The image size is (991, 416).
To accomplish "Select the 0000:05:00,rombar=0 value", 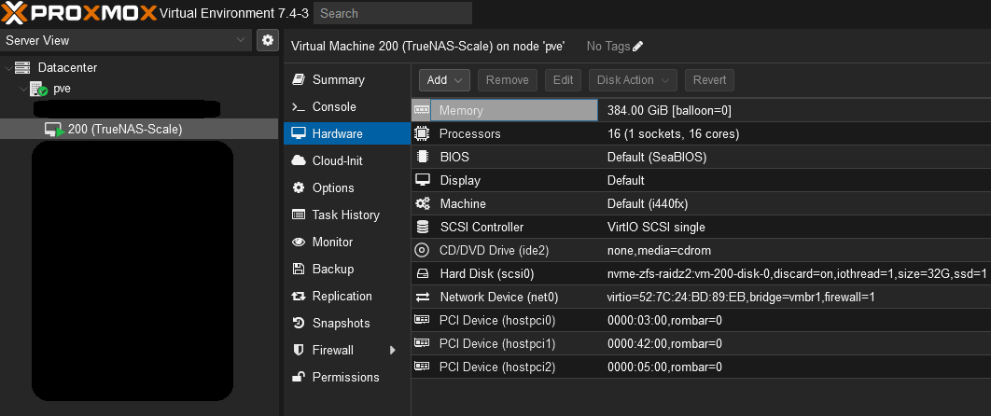I will pos(664,367).
